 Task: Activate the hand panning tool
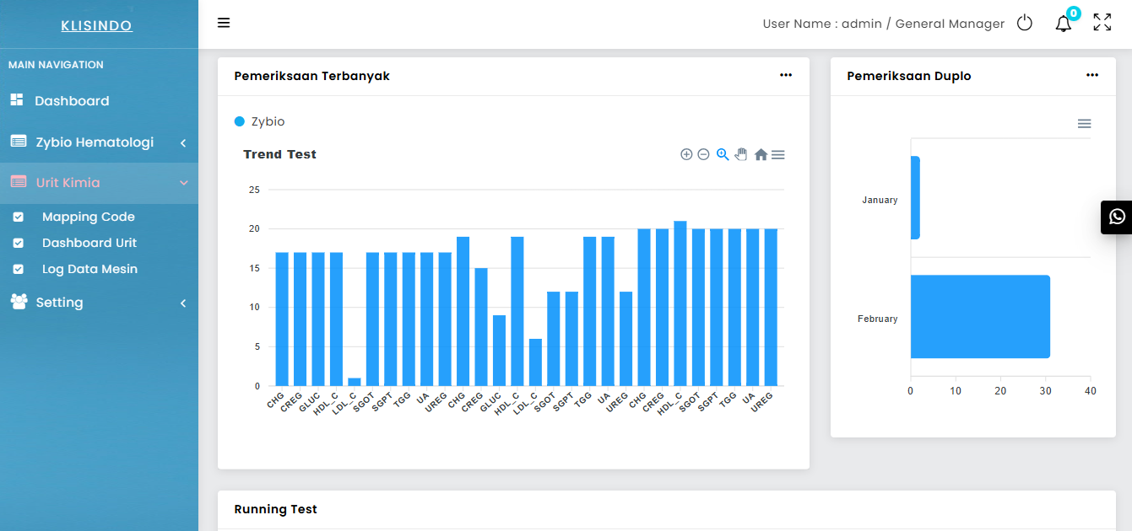tap(741, 154)
